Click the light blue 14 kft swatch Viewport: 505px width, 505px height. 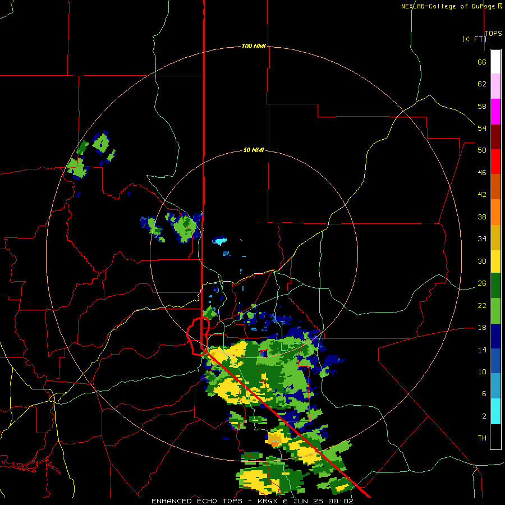(x=495, y=386)
